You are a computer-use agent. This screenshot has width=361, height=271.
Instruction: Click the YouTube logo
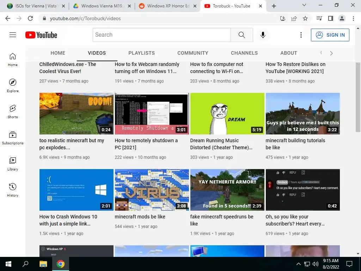click(41, 35)
